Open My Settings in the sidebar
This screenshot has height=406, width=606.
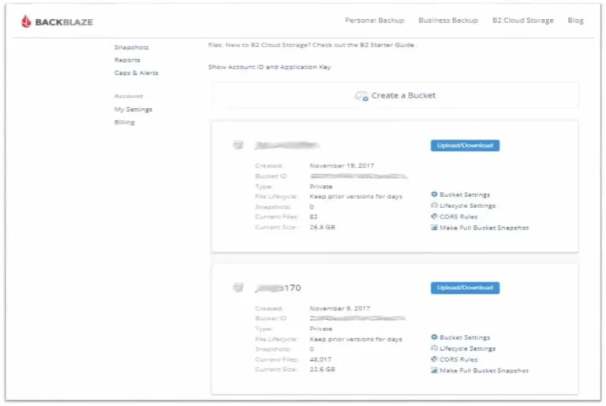133,110
